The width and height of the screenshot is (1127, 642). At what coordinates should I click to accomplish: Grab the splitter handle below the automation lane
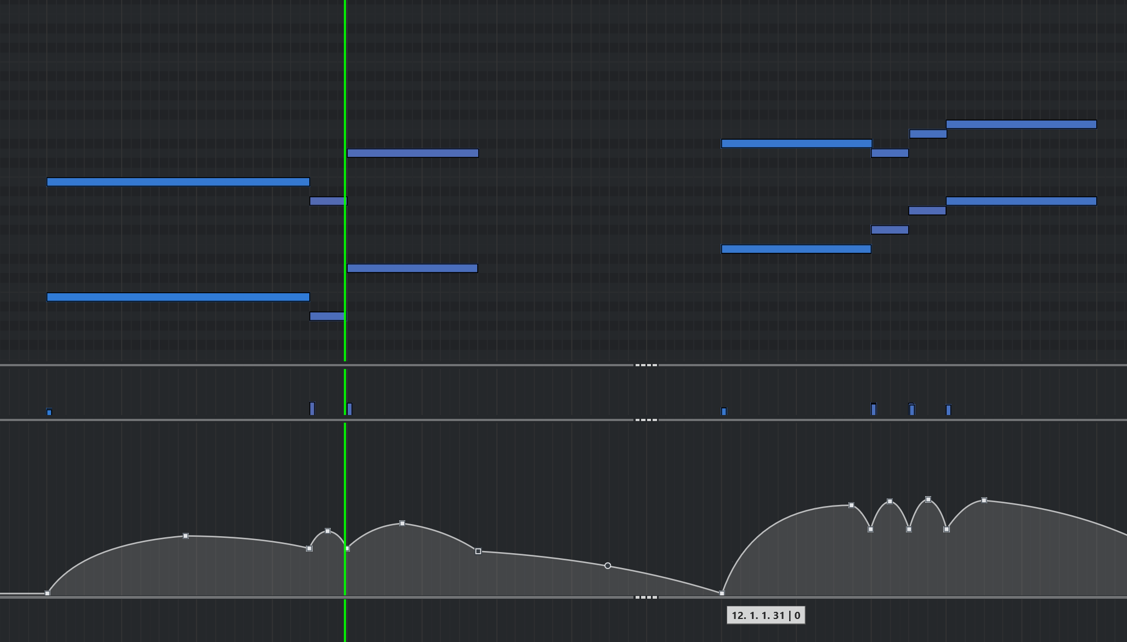(646, 597)
